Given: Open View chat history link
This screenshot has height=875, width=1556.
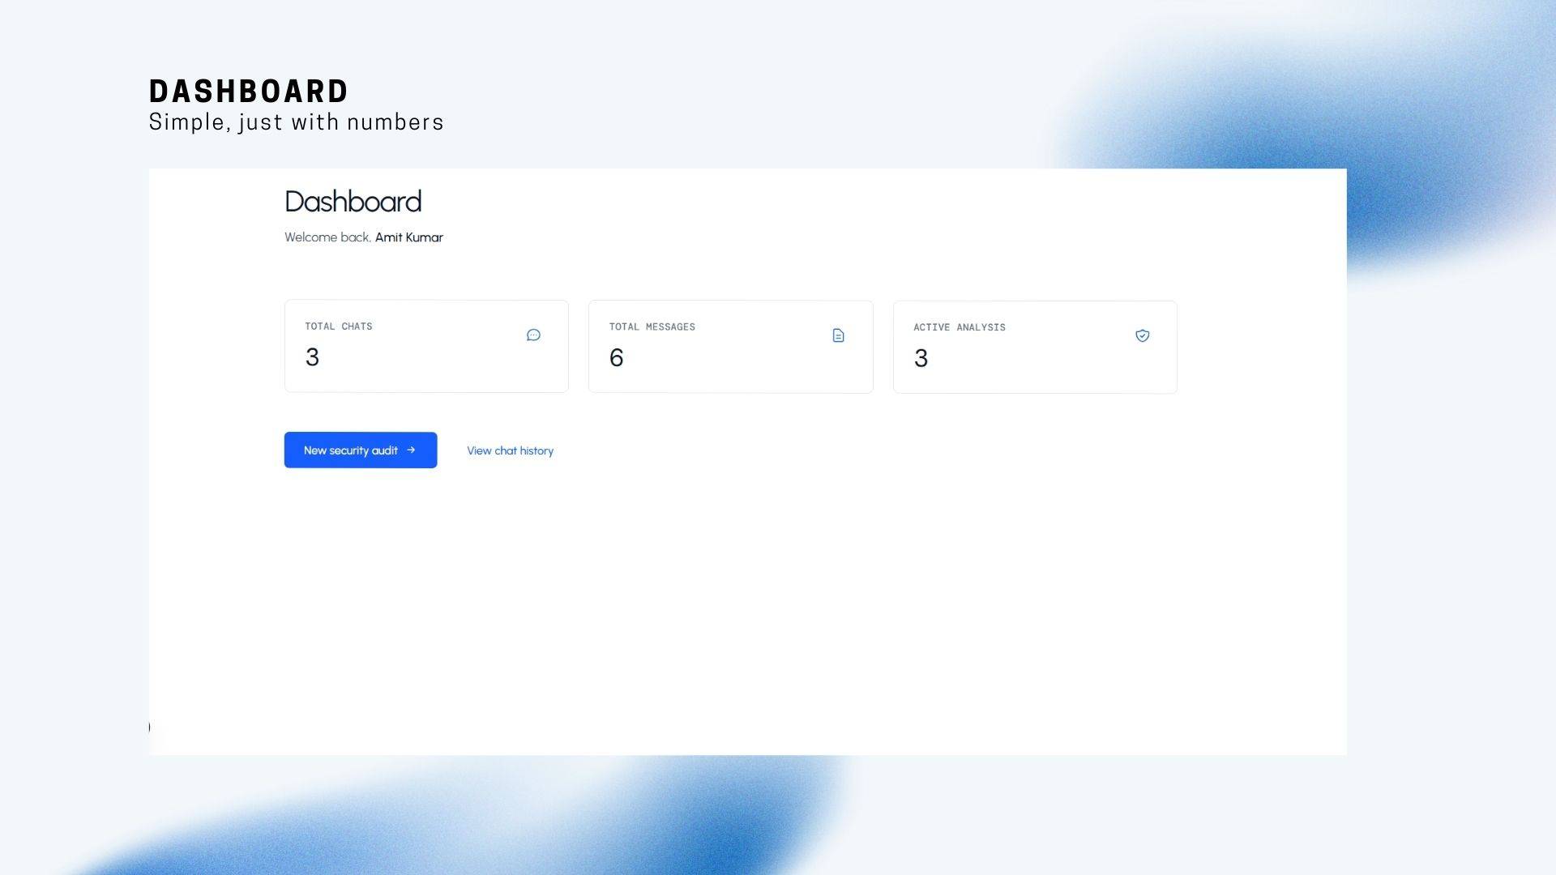Looking at the screenshot, I should 510,450.
